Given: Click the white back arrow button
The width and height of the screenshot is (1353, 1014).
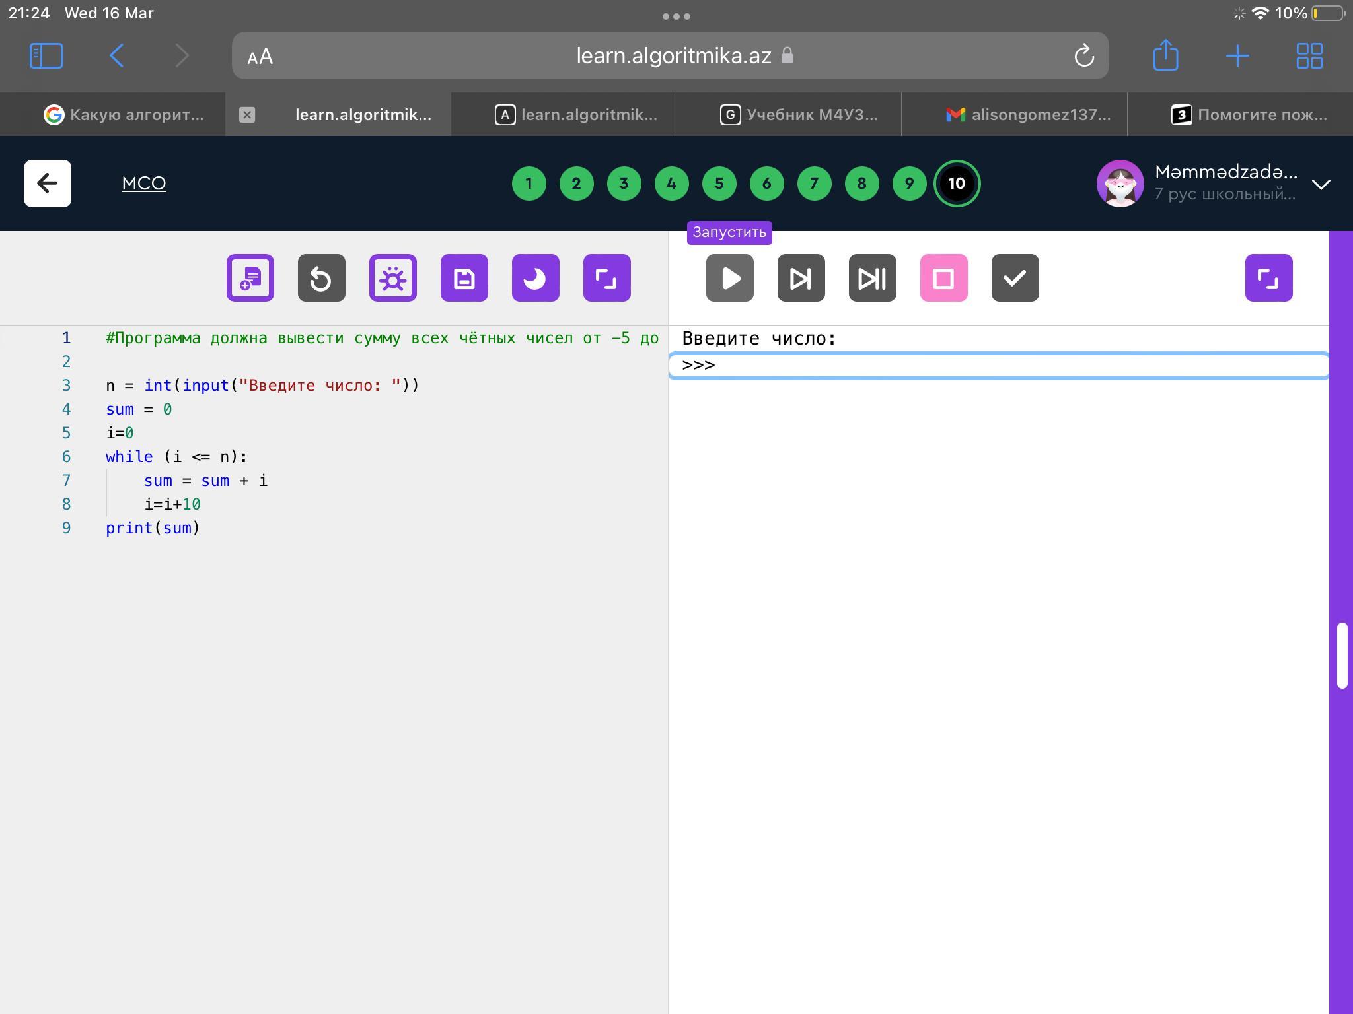Looking at the screenshot, I should pos(48,184).
